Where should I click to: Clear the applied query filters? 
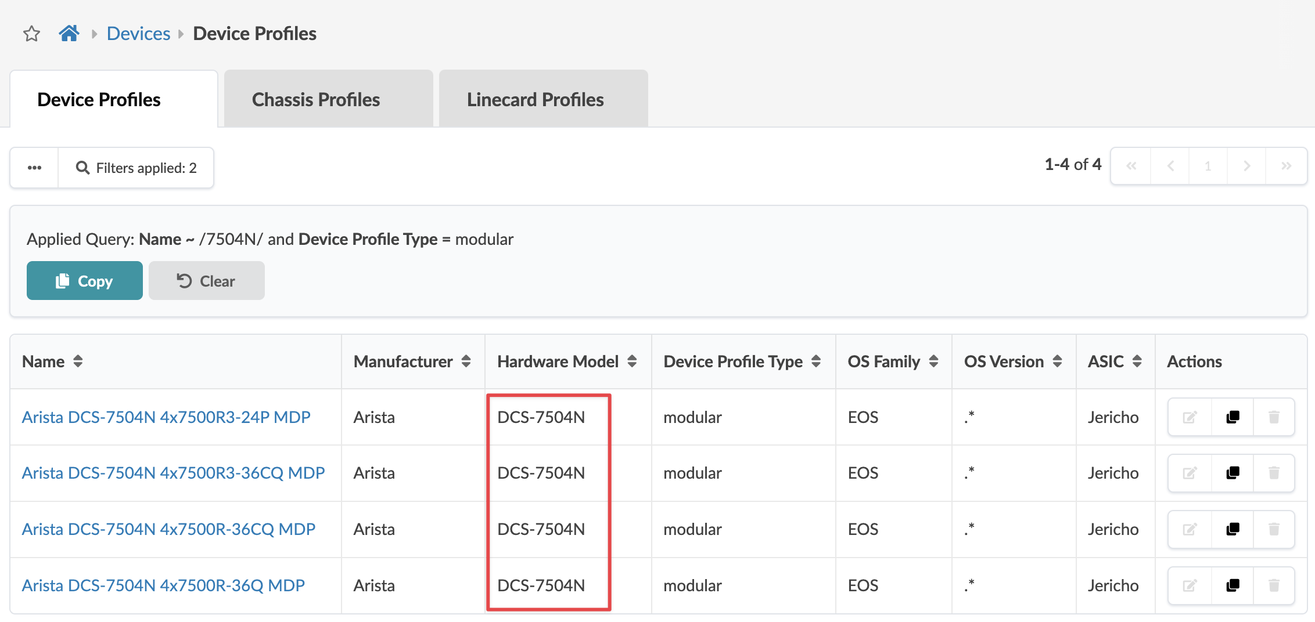point(206,281)
